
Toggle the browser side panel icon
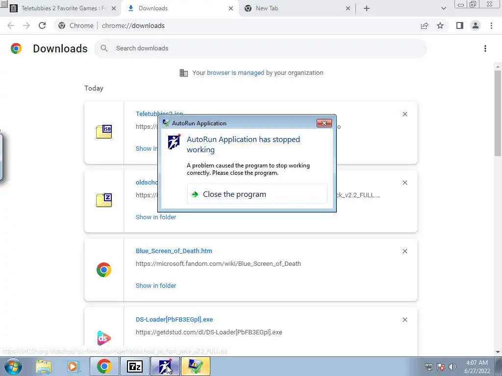click(x=460, y=25)
